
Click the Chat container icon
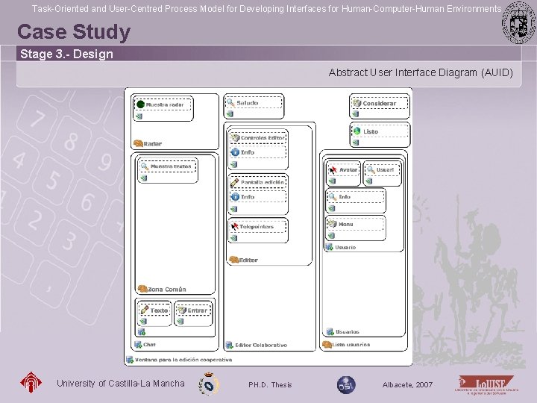138,344
